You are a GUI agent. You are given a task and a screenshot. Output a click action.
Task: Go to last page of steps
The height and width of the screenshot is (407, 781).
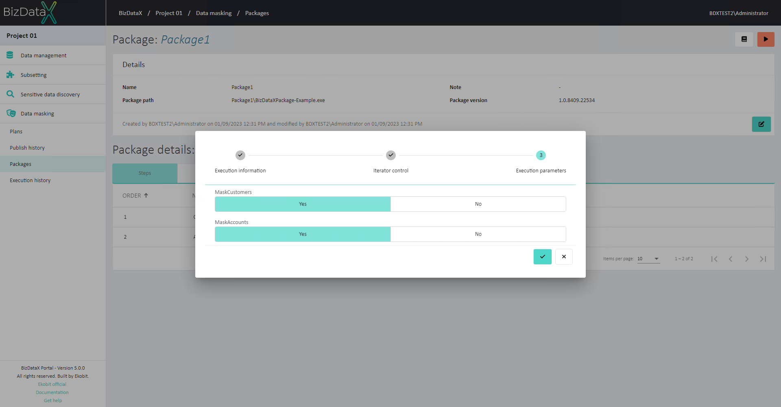[763, 259]
